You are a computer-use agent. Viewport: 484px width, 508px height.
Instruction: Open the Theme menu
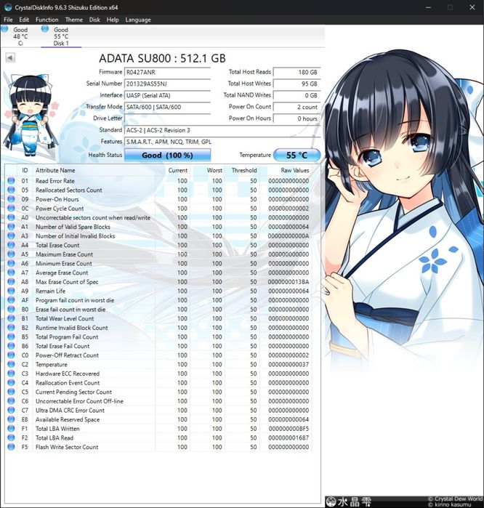[x=74, y=20]
